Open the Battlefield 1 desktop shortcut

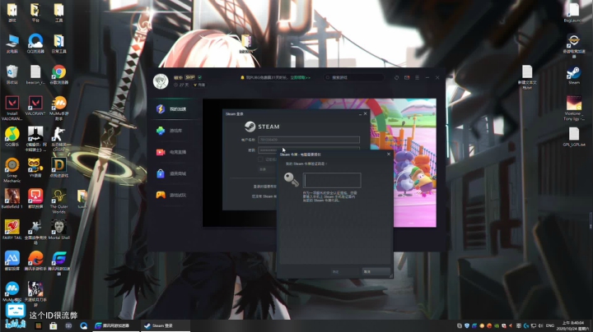click(12, 199)
